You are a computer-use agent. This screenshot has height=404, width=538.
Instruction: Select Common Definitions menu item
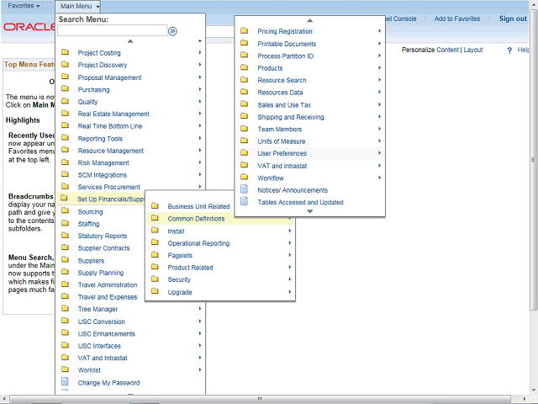[x=220, y=219]
